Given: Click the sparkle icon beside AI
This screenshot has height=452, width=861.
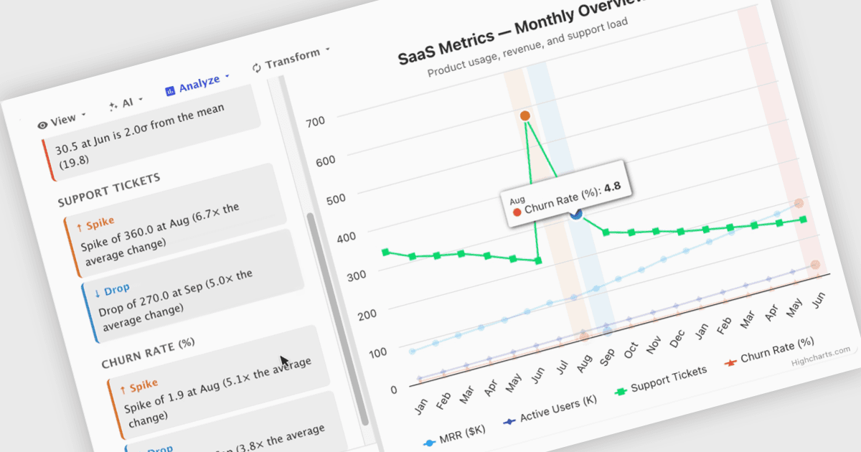Looking at the screenshot, I should [x=113, y=106].
